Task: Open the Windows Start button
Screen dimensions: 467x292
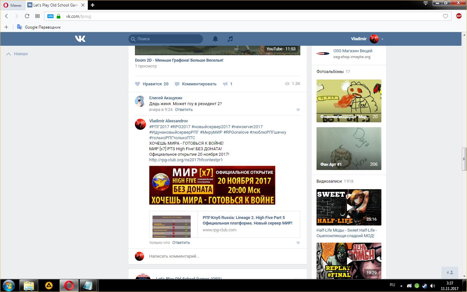Action: coord(9,286)
